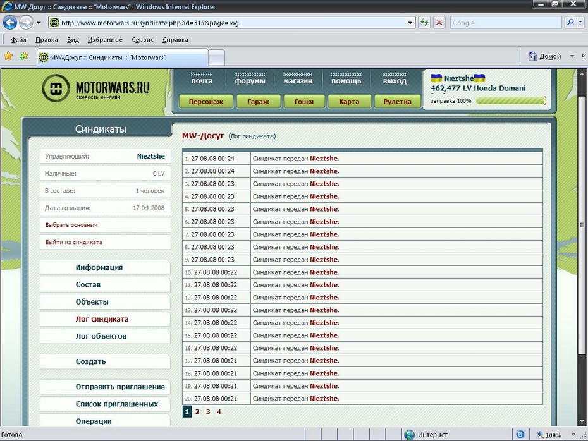The width and height of the screenshot is (588, 441).
Task: Click the выход logout link
Action: [x=395, y=81]
